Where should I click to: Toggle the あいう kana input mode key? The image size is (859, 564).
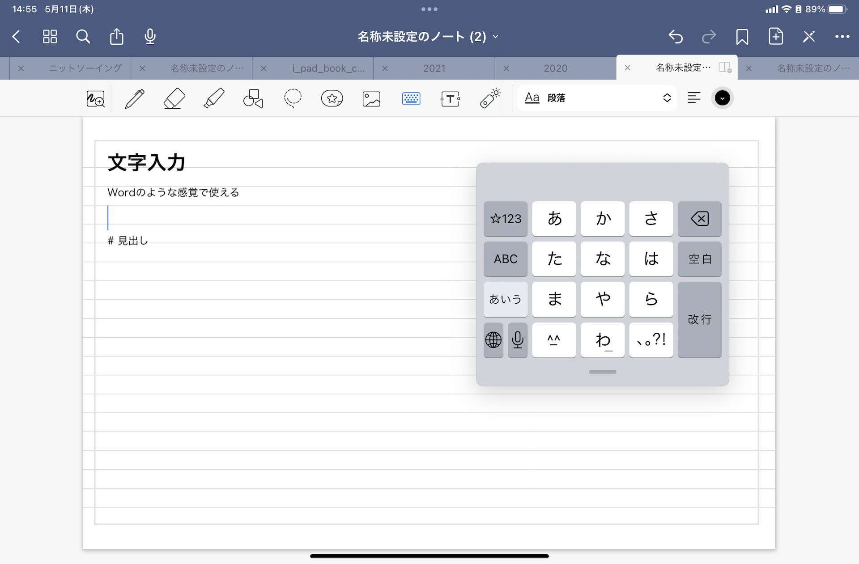point(505,299)
